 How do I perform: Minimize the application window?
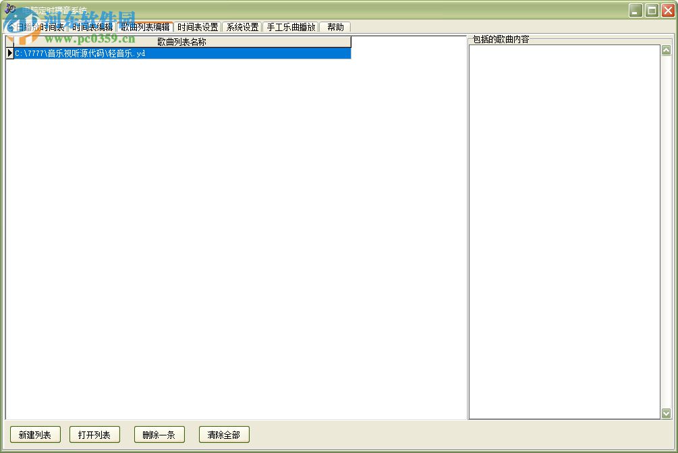click(x=635, y=10)
